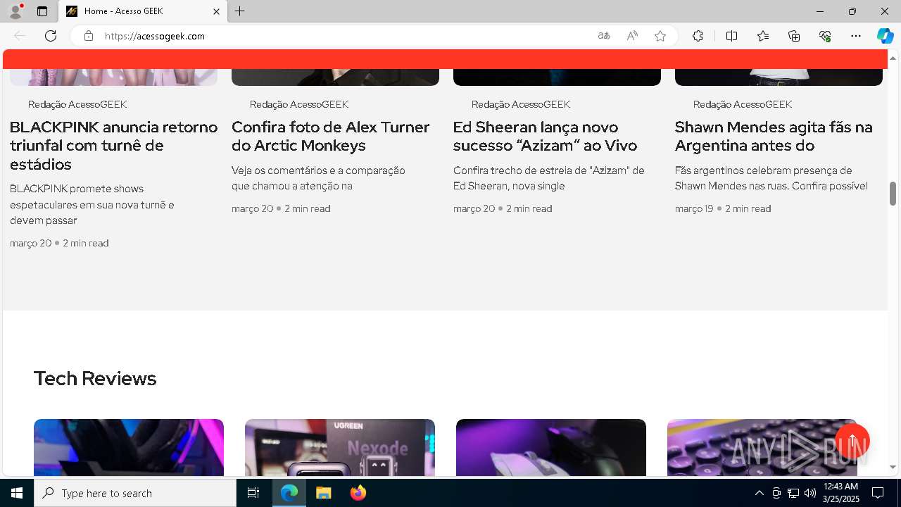Open the BLACKPINK turnê de estádios article
Viewport: 901px width, 507px height.
tap(113, 146)
